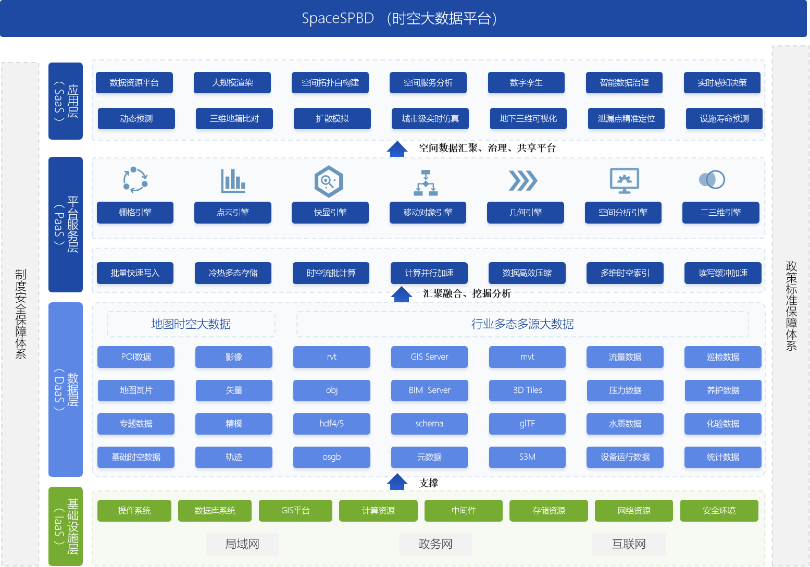Open the 移动对象引擎 button
The width and height of the screenshot is (810, 567).
(x=428, y=213)
